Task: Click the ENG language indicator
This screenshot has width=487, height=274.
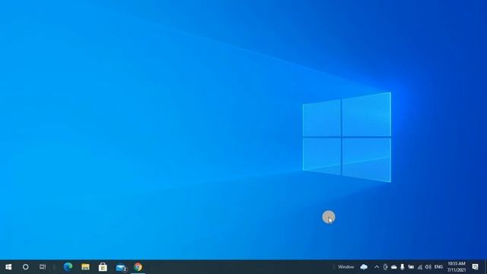Action: click(438, 267)
